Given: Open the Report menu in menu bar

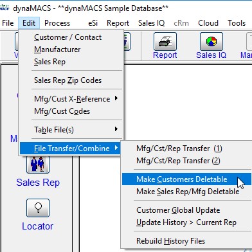Looking at the screenshot, I should click(x=118, y=23).
